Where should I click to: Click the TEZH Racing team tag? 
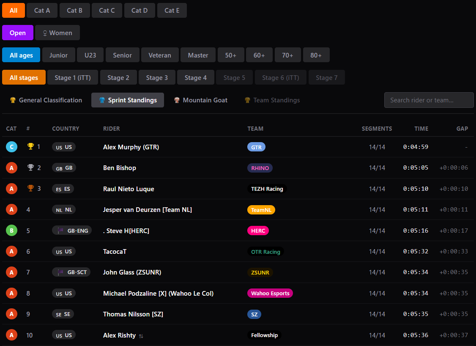[x=267, y=189]
